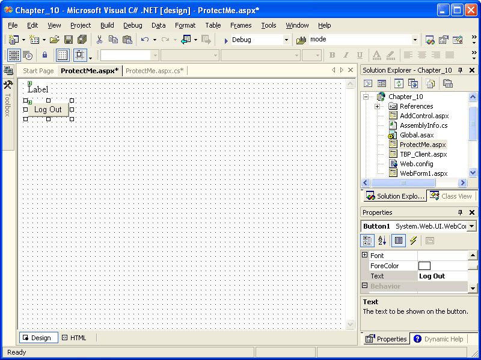Viewport: 481px width, 360px height.
Task: Click the Find in Files binoculars icon
Action: [x=301, y=40]
